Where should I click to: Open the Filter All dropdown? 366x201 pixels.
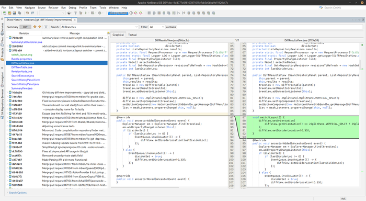pos(157,27)
